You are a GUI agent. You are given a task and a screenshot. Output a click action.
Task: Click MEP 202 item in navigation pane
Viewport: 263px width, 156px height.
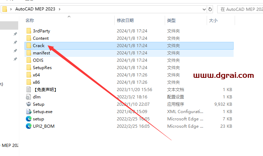[10, 146]
